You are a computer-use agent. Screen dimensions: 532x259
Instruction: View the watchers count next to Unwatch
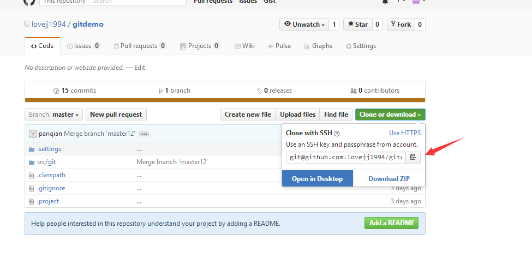click(334, 25)
